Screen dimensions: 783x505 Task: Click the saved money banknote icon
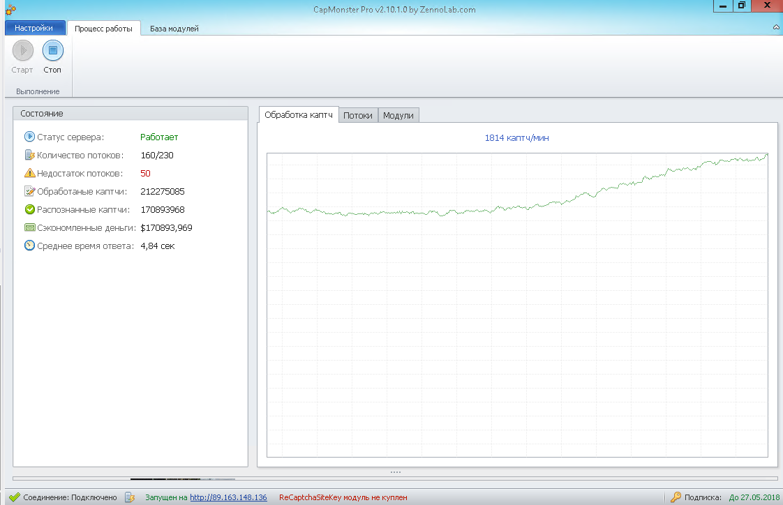pyautogui.click(x=29, y=227)
